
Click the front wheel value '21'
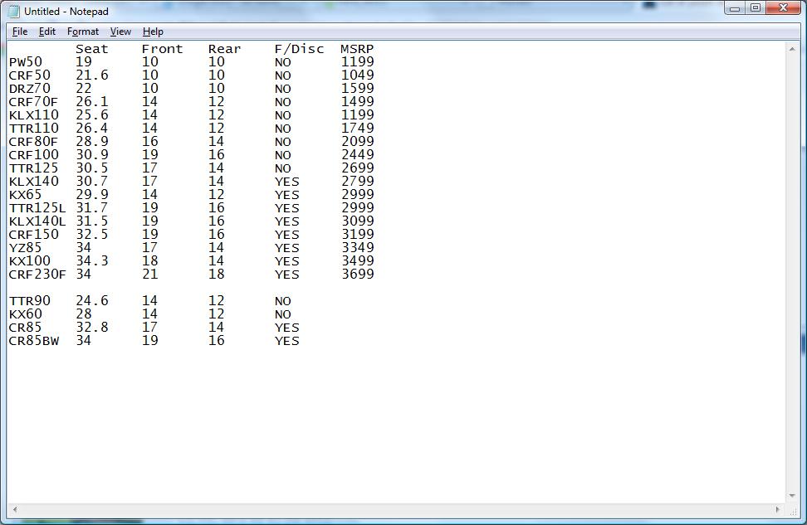(x=149, y=274)
